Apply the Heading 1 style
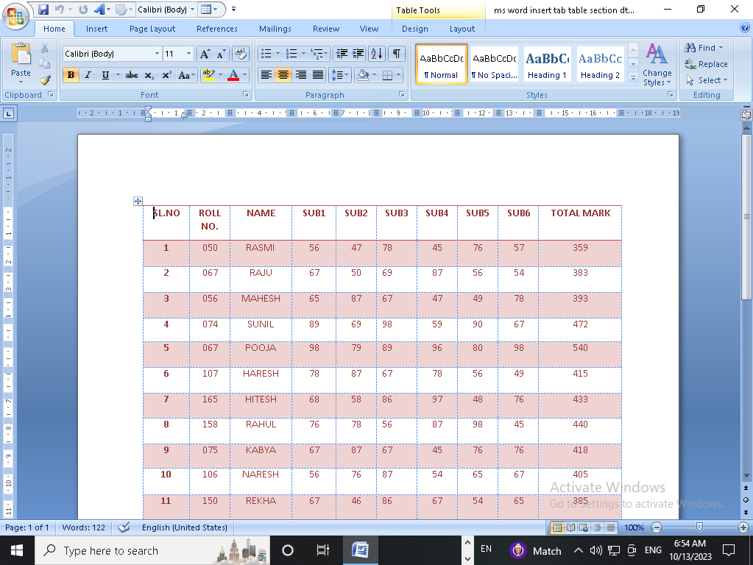The width and height of the screenshot is (753, 565). click(x=546, y=64)
